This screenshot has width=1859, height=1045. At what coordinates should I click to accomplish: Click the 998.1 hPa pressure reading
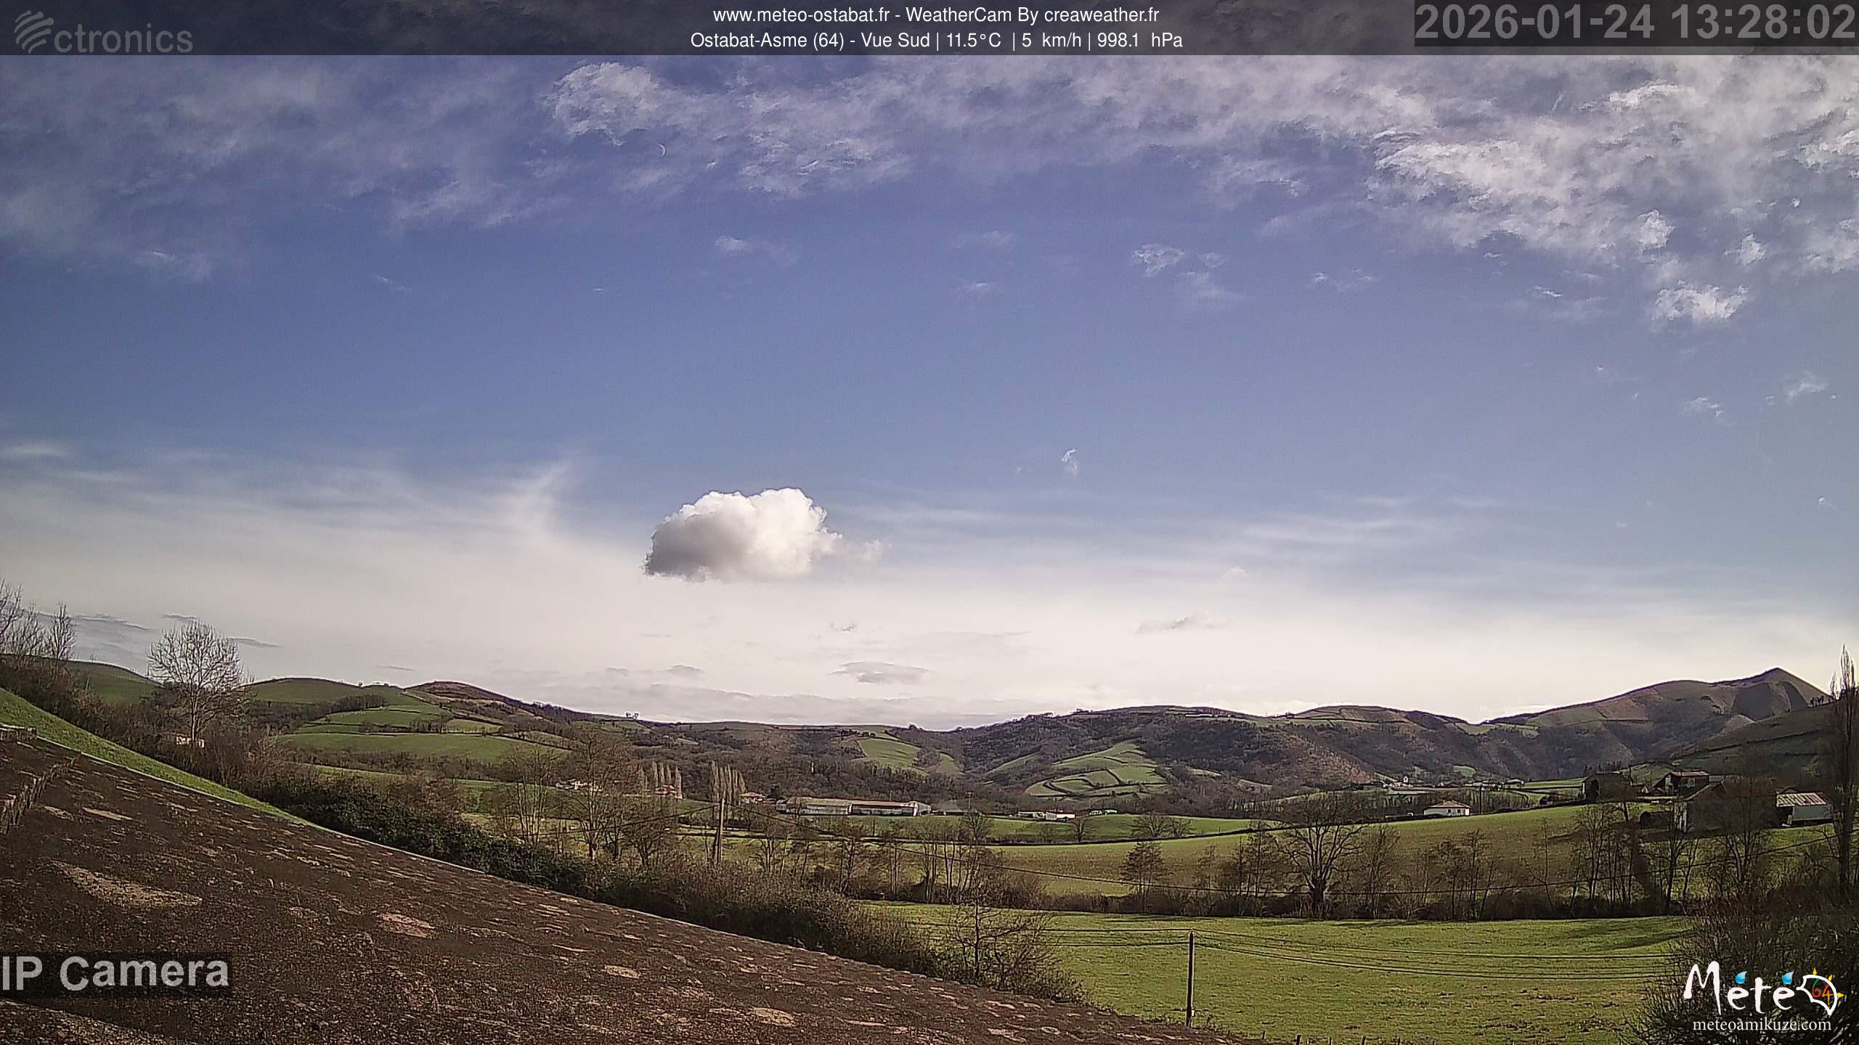pyautogui.click(x=1139, y=41)
